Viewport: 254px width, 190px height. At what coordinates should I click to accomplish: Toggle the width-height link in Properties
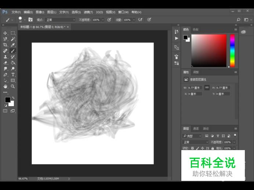[207, 87]
